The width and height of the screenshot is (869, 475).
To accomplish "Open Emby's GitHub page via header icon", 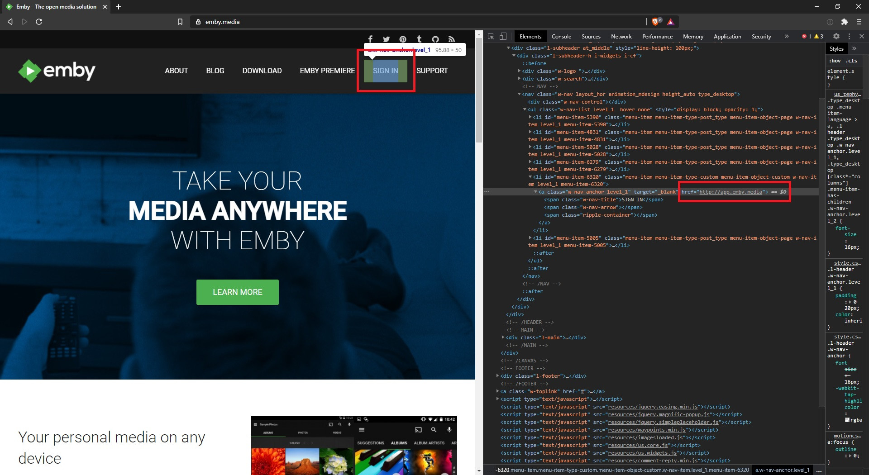I will point(435,39).
